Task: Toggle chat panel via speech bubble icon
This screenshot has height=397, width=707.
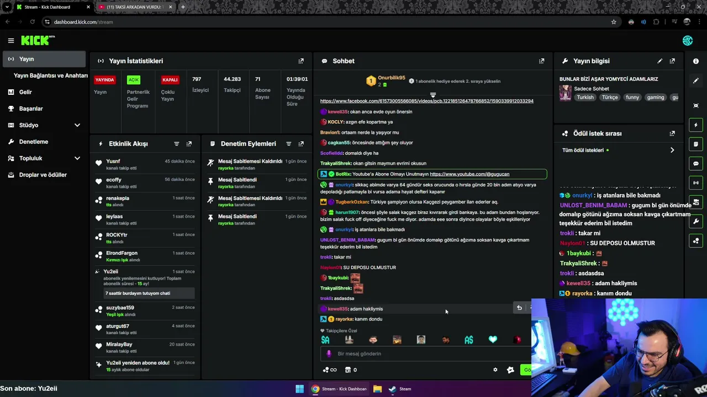Action: [x=696, y=164]
